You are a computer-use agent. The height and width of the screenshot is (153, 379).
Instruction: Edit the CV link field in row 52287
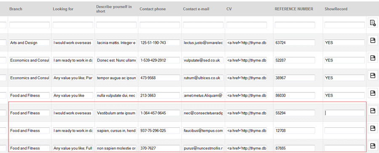(246, 60)
